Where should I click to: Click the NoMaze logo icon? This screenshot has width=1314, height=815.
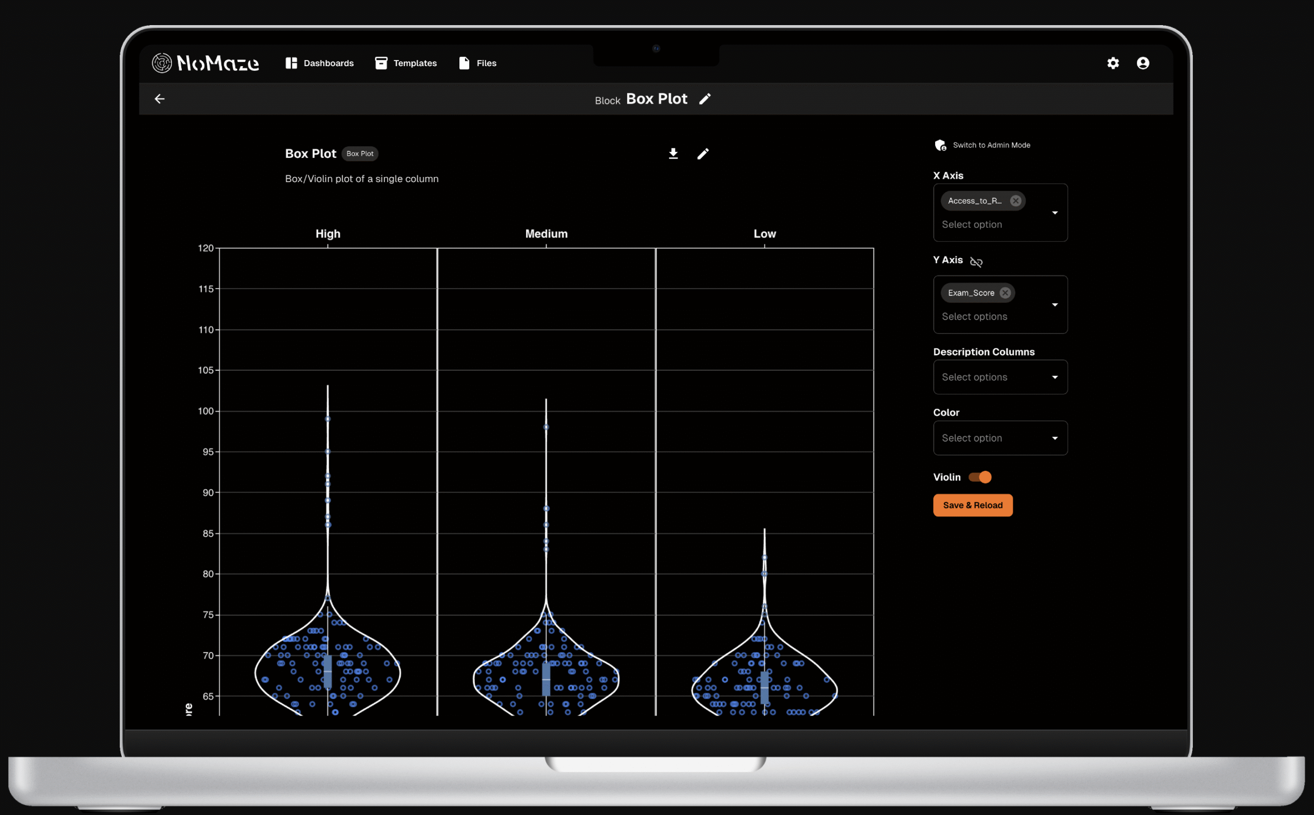[x=162, y=63]
